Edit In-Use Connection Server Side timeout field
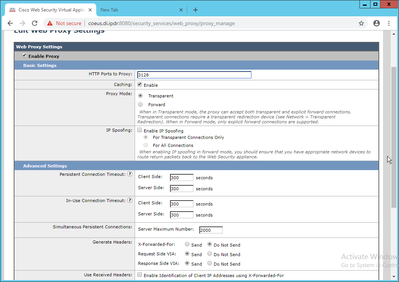399x282 pixels. [x=181, y=215]
